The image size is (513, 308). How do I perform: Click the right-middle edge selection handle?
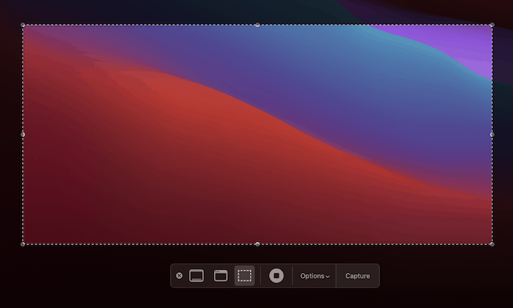492,135
